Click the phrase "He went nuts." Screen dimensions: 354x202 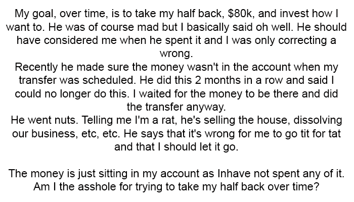tap(45, 120)
